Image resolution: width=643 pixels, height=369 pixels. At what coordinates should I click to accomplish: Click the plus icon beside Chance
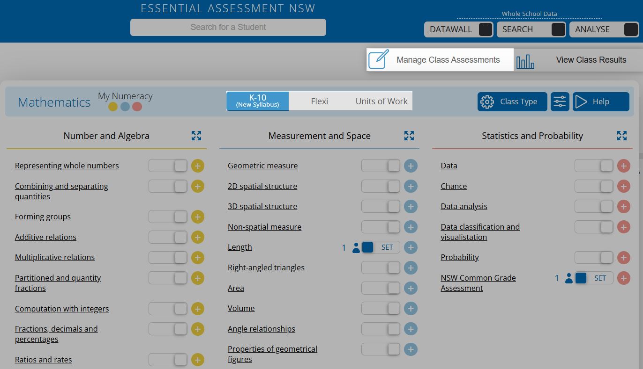point(623,186)
